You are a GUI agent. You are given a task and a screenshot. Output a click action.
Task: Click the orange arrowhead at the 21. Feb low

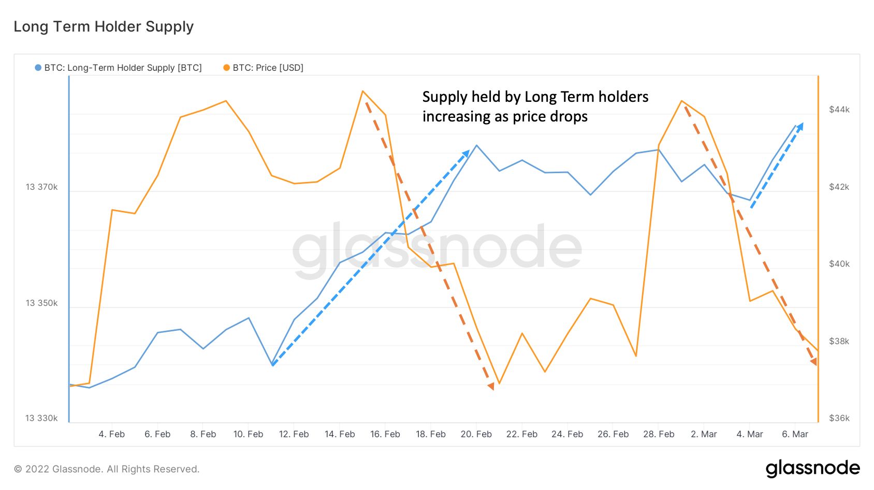point(491,386)
